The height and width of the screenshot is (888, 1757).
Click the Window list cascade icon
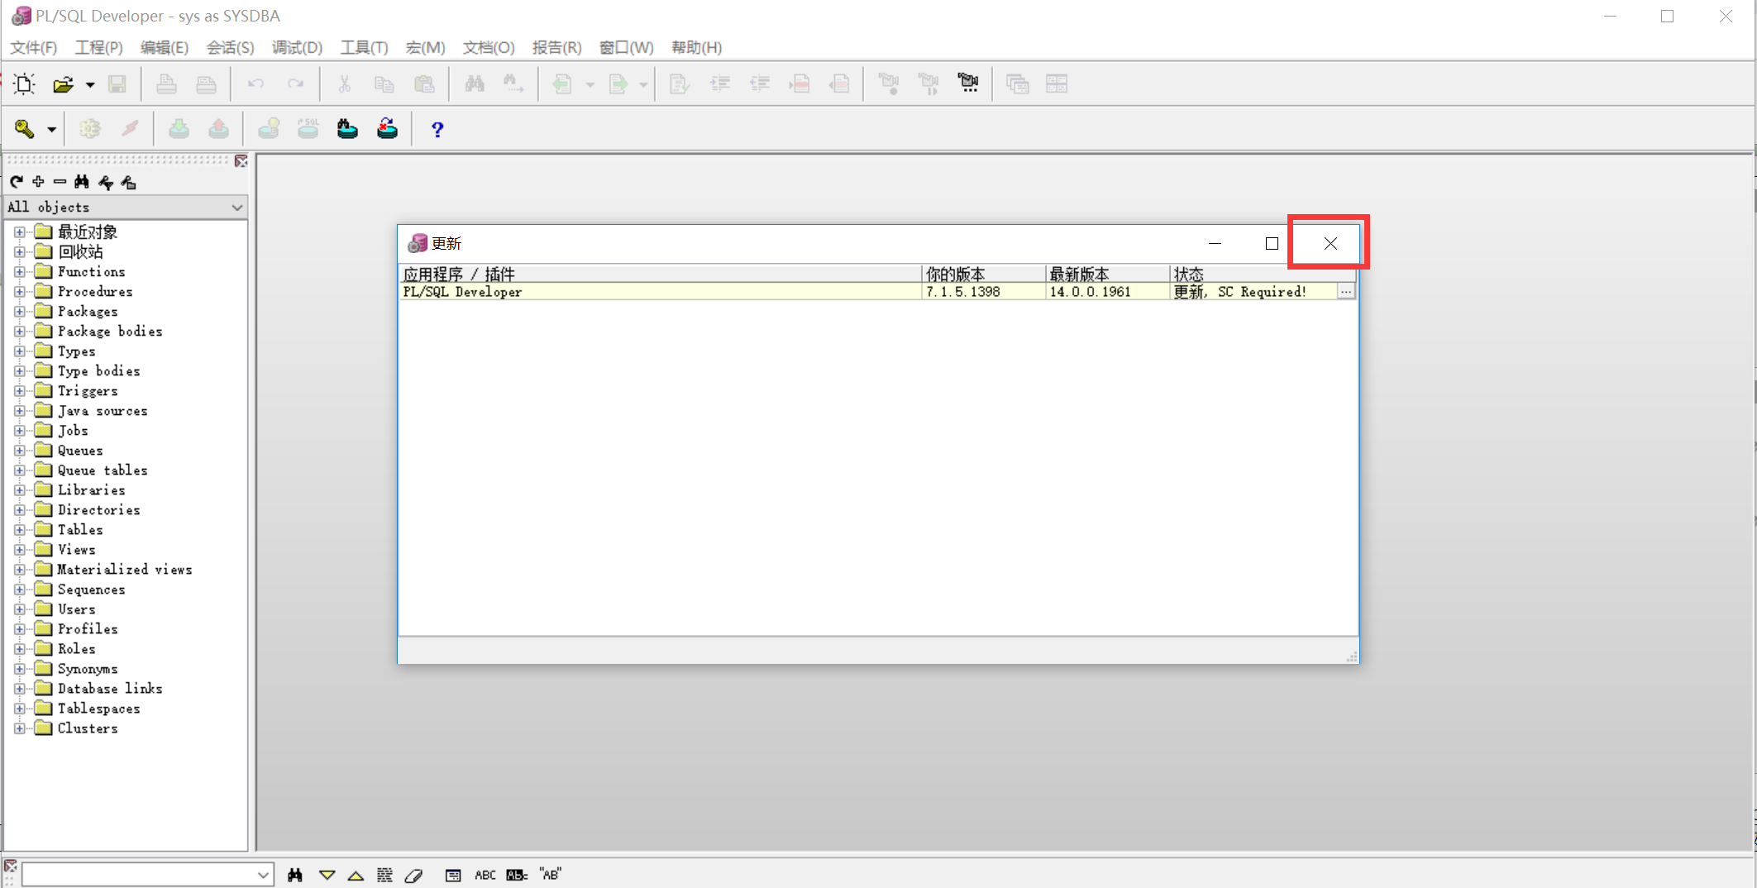(1017, 84)
